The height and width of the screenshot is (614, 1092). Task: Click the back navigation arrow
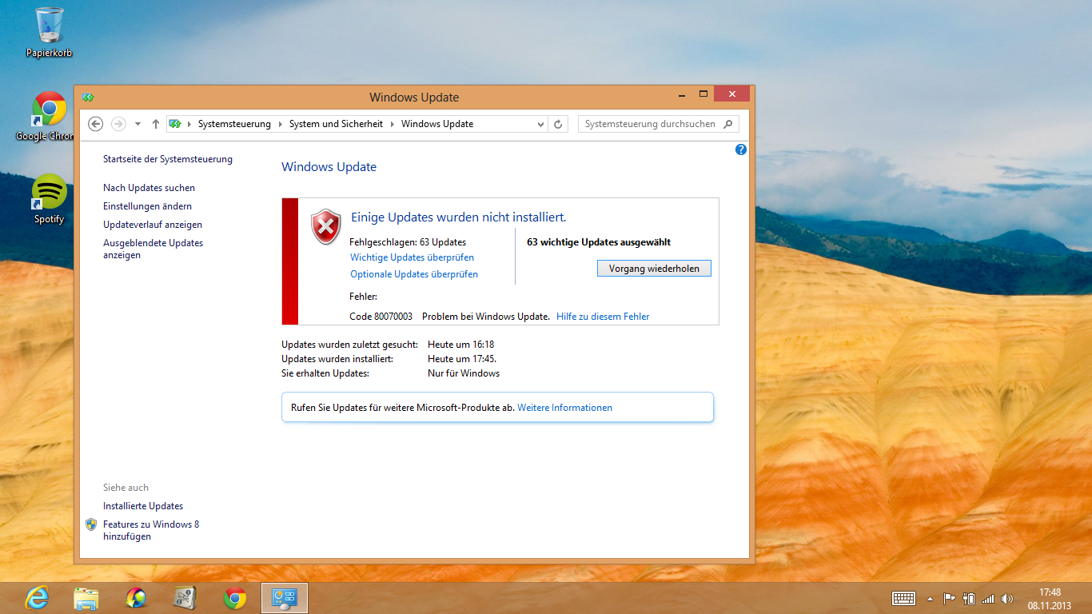point(96,124)
